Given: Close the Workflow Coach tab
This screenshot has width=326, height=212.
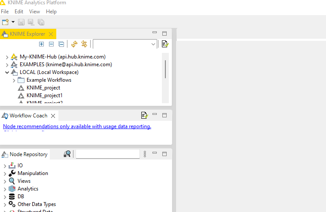Looking at the screenshot, I should (53, 116).
